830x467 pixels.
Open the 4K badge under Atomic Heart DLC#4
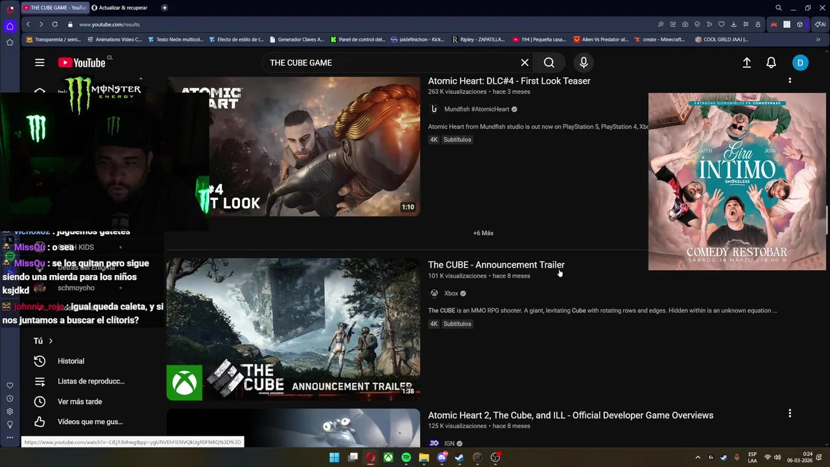(434, 139)
